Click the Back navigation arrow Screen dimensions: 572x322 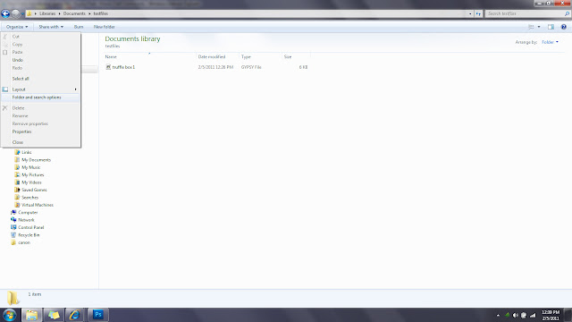[5, 13]
